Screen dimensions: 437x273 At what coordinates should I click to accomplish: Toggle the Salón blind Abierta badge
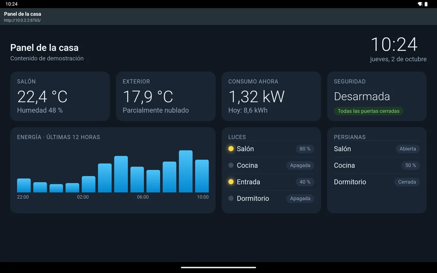point(408,149)
